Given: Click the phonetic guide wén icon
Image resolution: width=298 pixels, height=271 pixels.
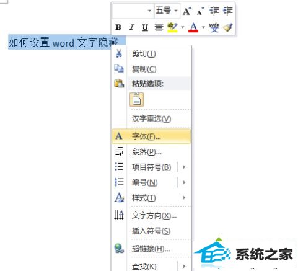Looking at the screenshot, I should 214,27.
